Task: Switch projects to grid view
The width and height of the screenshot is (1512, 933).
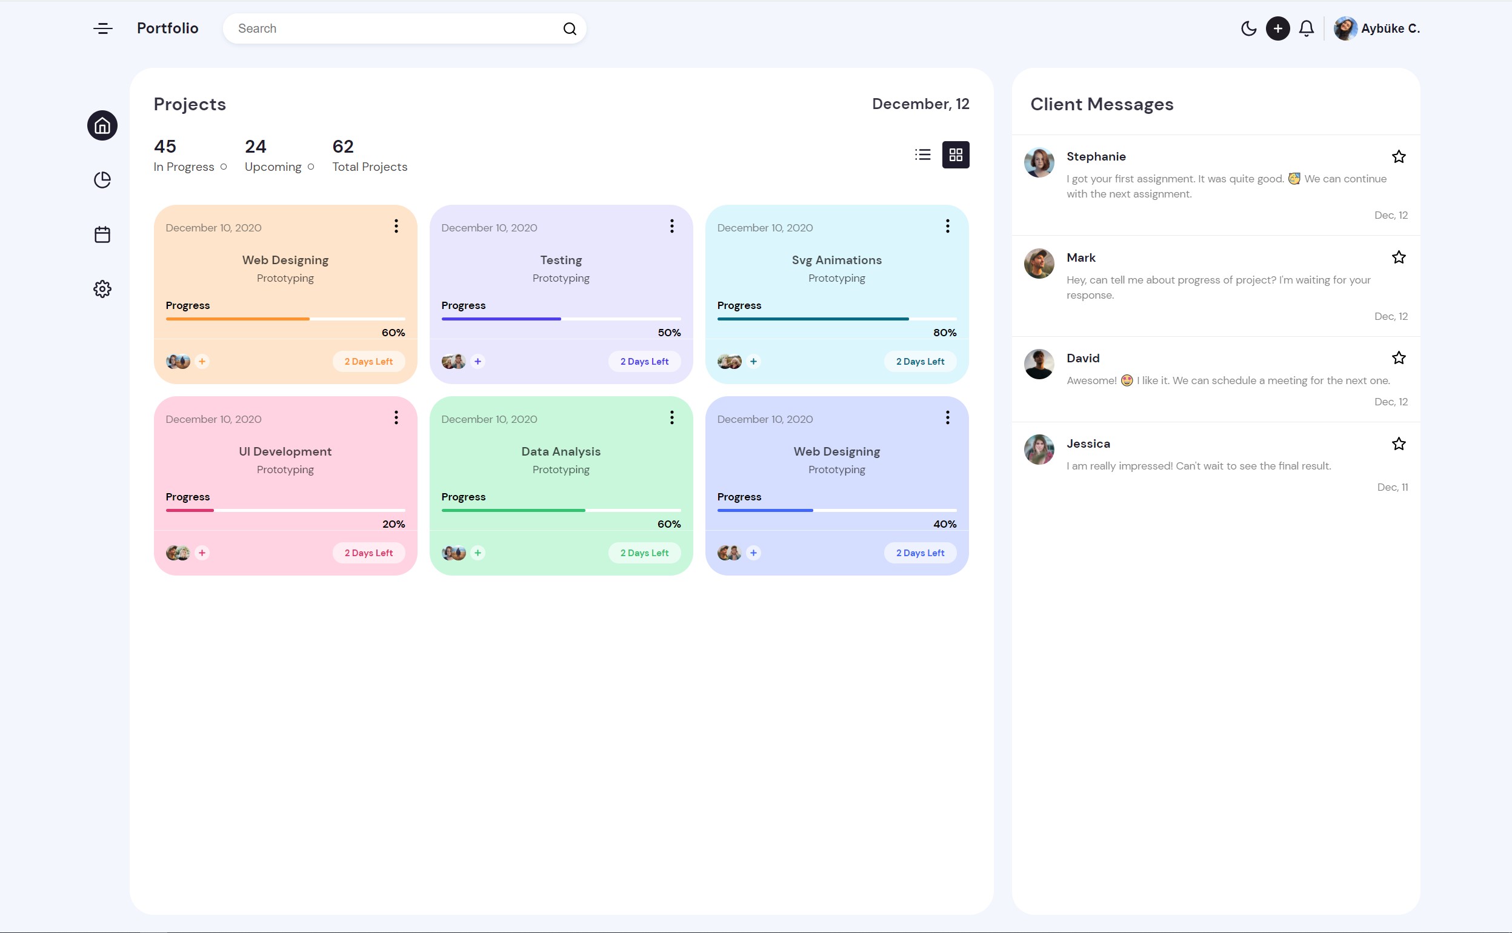Action: click(955, 154)
